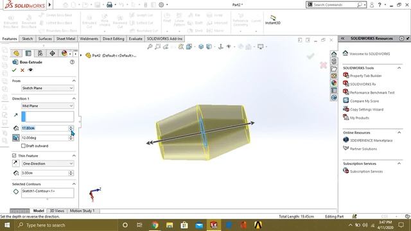Open Boss-Extrude help question mark

(72, 62)
